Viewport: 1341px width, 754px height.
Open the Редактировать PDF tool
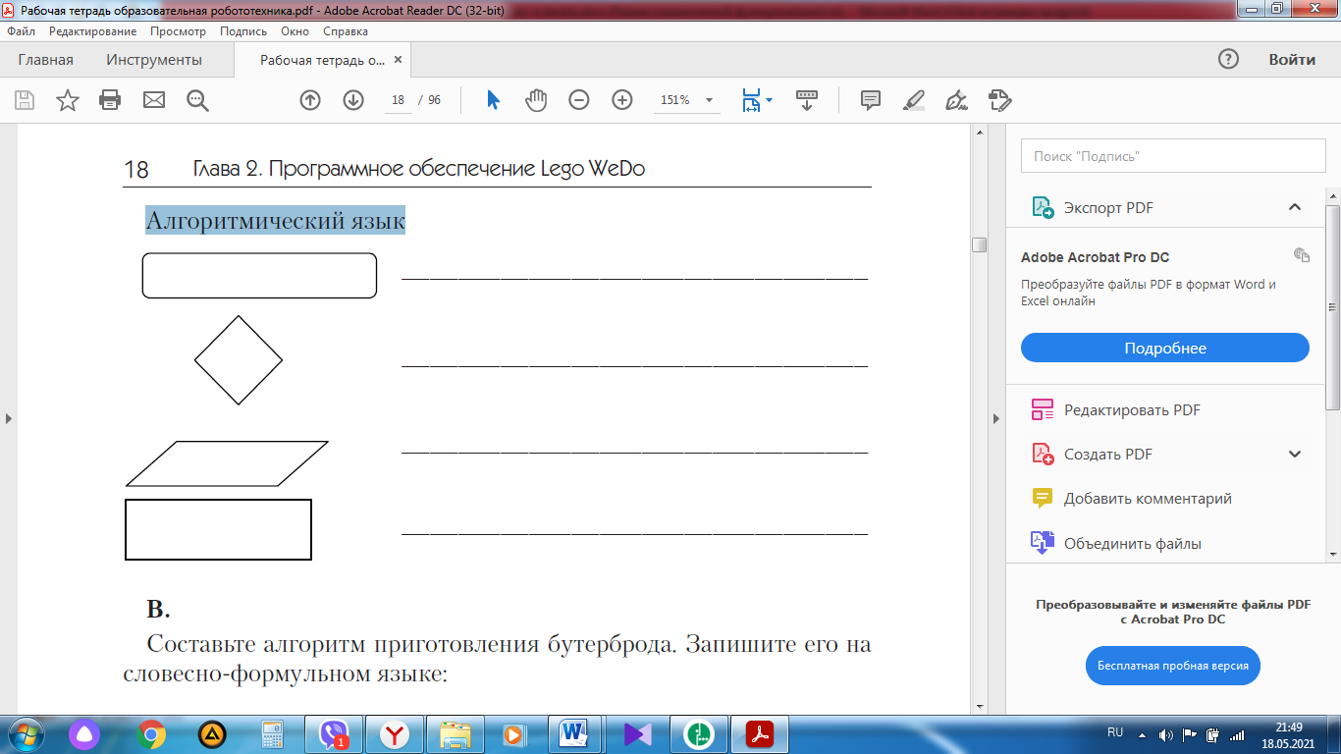coord(1116,410)
